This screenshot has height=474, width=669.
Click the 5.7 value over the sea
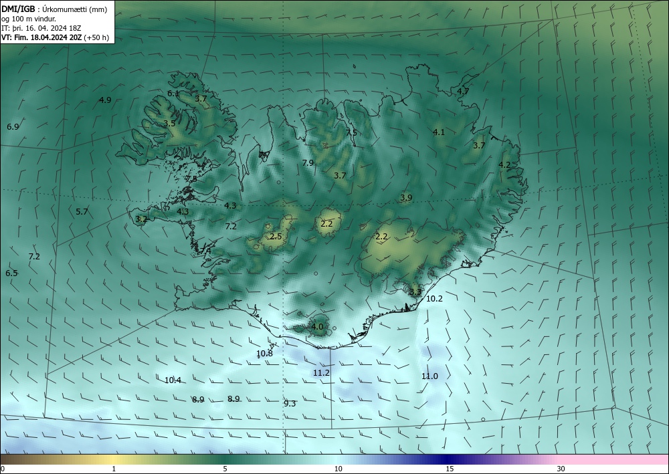[x=82, y=211]
